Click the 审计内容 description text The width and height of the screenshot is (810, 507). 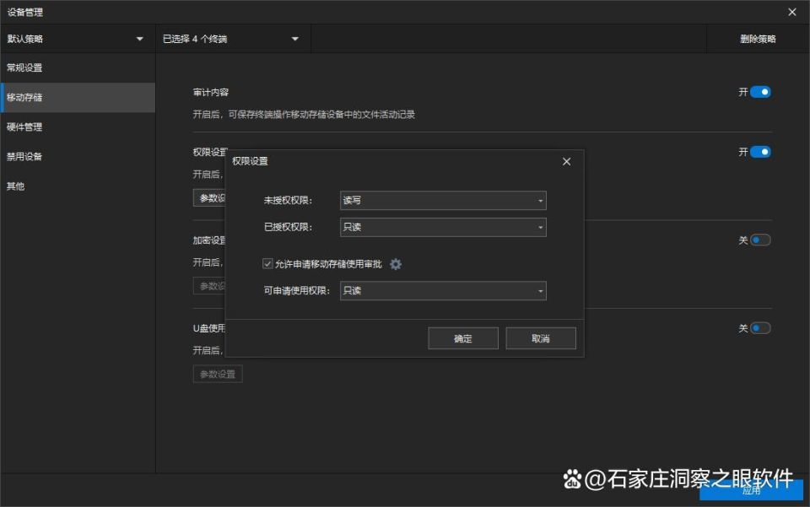(x=304, y=115)
